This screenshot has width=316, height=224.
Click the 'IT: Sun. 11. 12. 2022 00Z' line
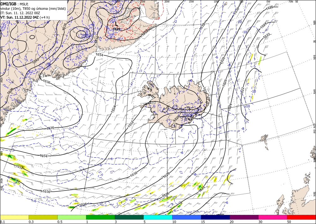pyautogui.click(x=20, y=13)
